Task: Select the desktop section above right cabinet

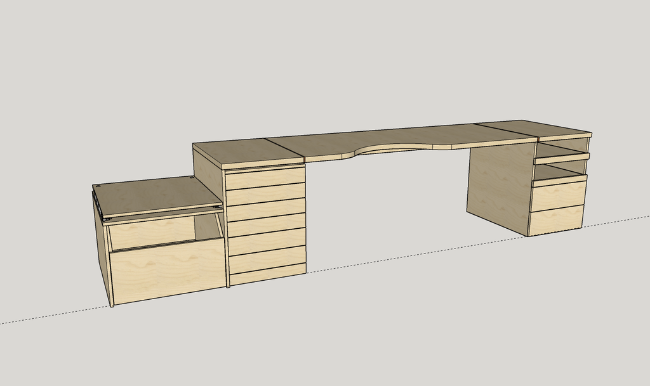Action: pyautogui.click(x=534, y=129)
